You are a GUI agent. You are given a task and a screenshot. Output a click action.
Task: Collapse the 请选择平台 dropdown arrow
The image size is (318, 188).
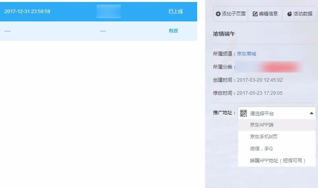312,113
